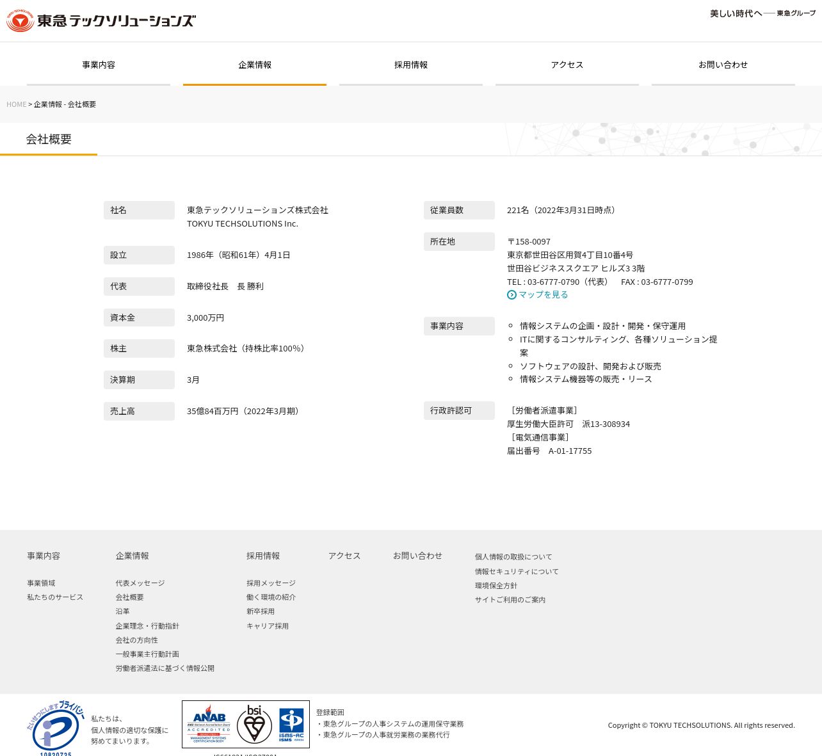
Task: Click the capital value 3,000万円
Action: 205,318
